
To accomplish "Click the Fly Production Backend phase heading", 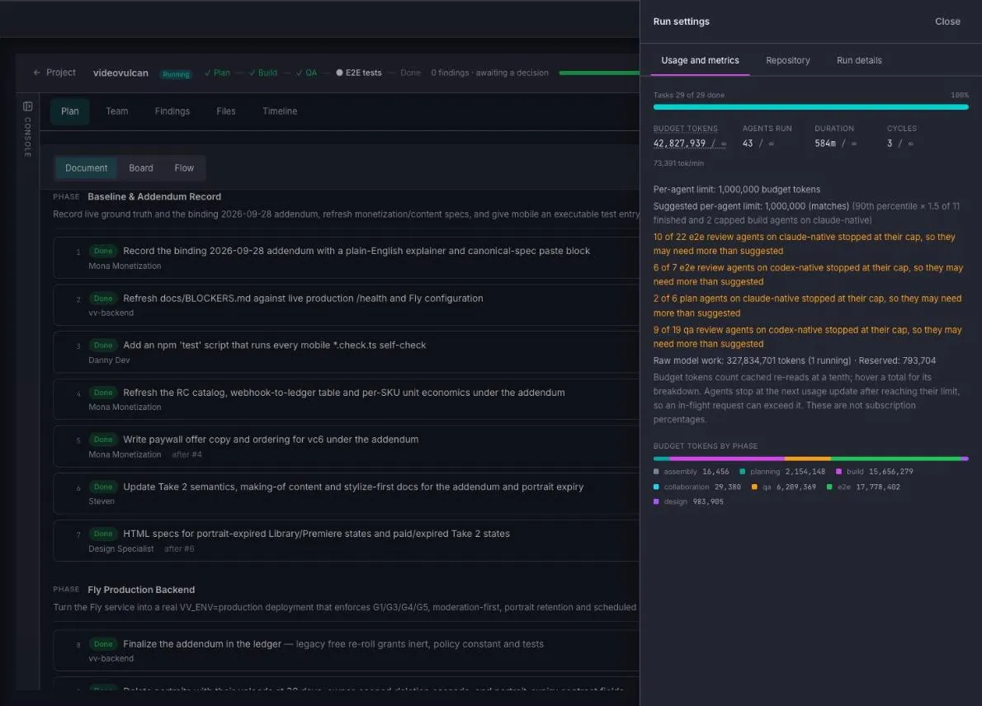I will point(141,590).
